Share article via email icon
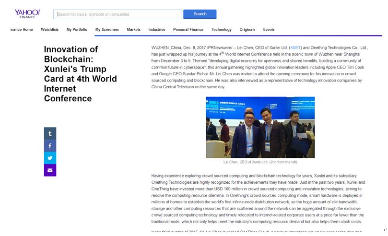 coord(50,170)
